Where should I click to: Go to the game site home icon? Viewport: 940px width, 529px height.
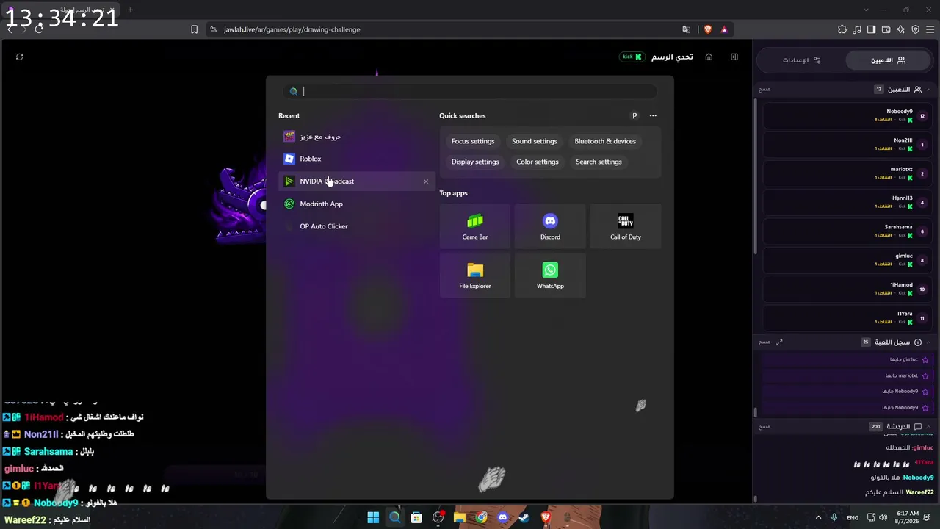click(x=709, y=57)
